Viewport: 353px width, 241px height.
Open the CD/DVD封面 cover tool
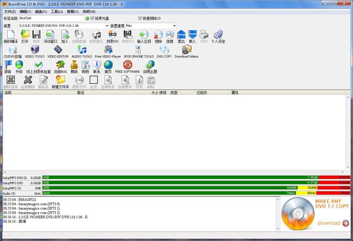point(13,52)
